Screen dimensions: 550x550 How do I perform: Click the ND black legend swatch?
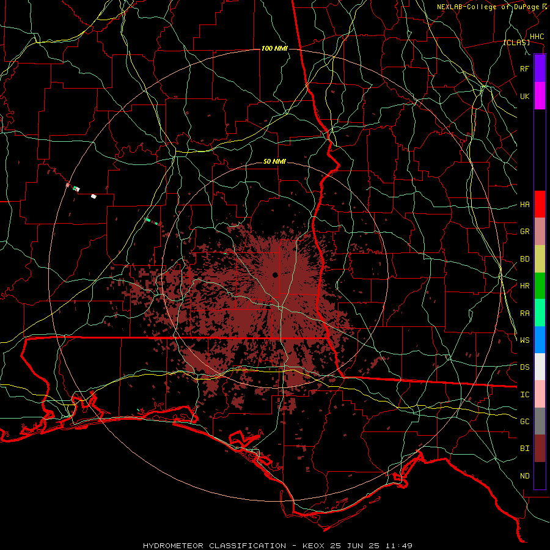click(x=540, y=475)
